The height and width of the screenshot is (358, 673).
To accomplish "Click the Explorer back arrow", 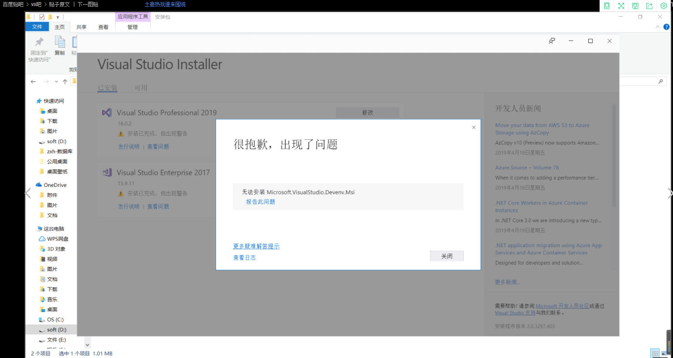I will (x=33, y=81).
